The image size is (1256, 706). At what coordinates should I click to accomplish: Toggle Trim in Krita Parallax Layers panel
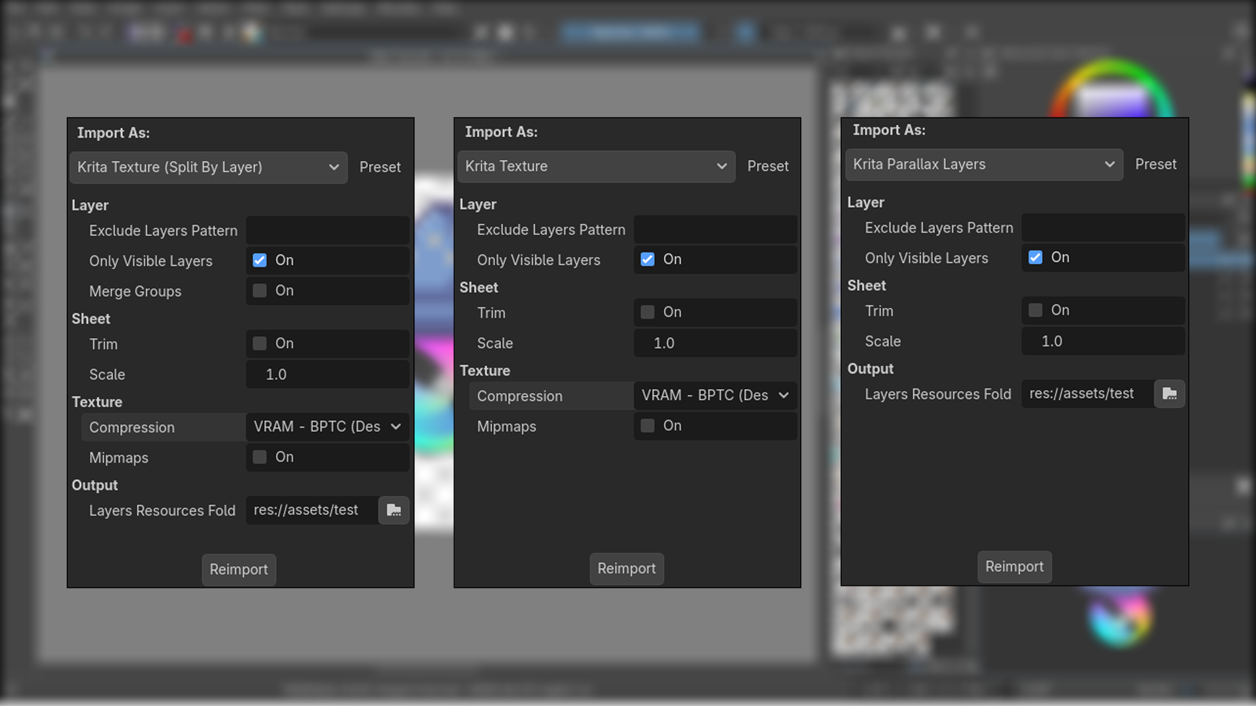click(x=1036, y=310)
